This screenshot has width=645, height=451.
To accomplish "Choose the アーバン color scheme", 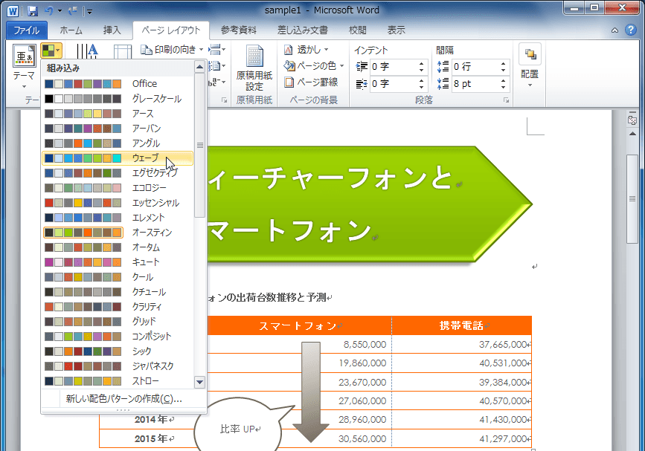I will tap(118, 128).
